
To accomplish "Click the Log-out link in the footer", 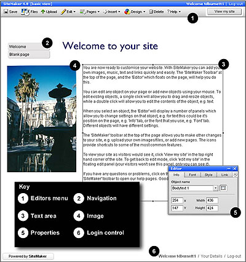I will (x=234, y=256).
